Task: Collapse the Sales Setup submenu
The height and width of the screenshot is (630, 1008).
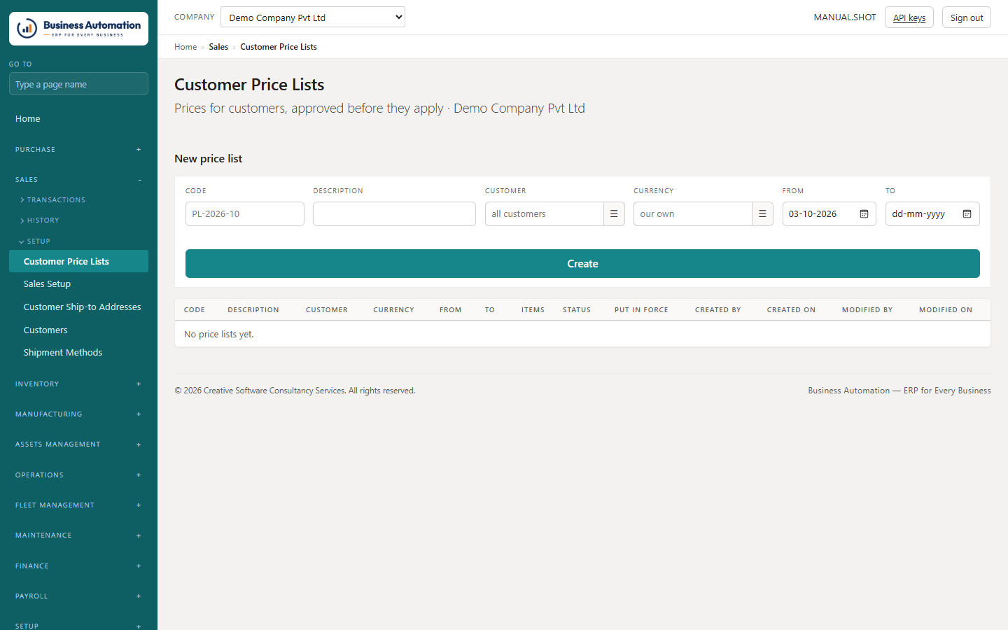Action: click(x=35, y=241)
